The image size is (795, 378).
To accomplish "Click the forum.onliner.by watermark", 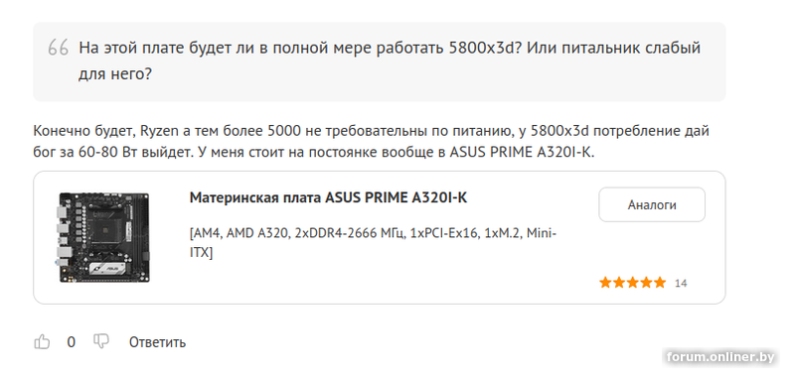I will coord(720,357).
